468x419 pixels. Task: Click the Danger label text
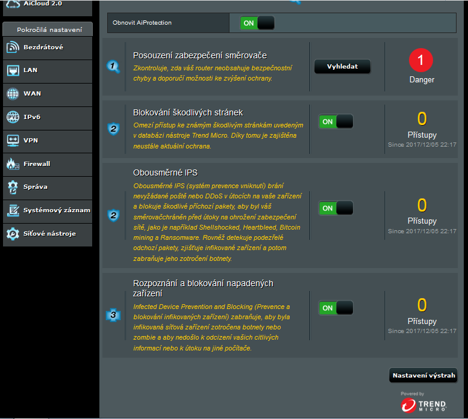(x=422, y=80)
